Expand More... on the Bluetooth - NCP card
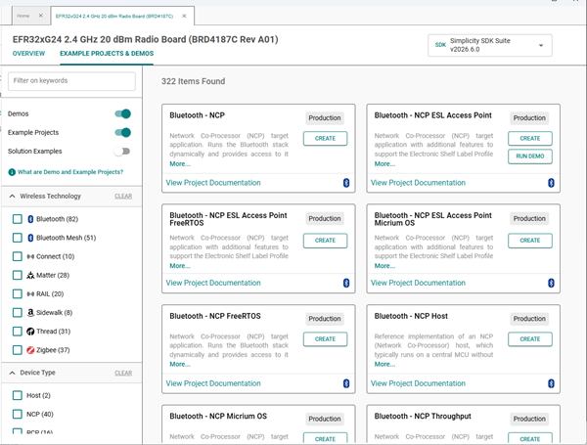This screenshot has height=445, width=587. (x=180, y=164)
